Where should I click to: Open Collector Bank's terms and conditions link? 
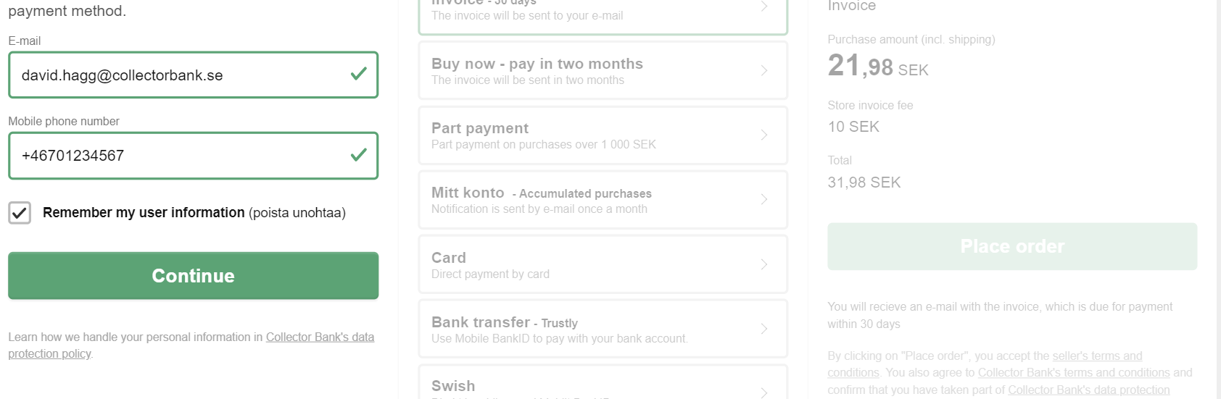1074,372
